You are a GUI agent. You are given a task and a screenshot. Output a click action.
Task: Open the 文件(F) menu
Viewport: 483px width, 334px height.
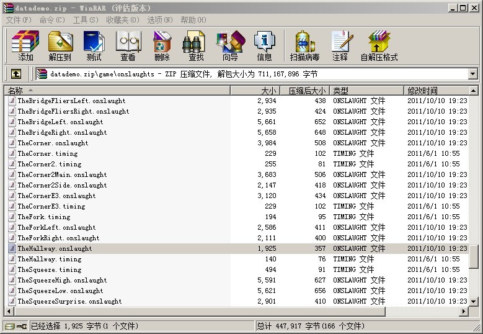[19, 20]
